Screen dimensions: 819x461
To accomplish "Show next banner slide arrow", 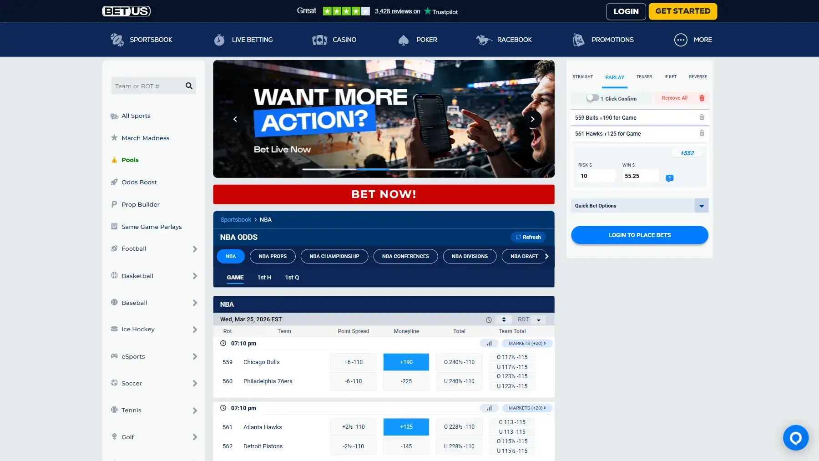I will (532, 119).
